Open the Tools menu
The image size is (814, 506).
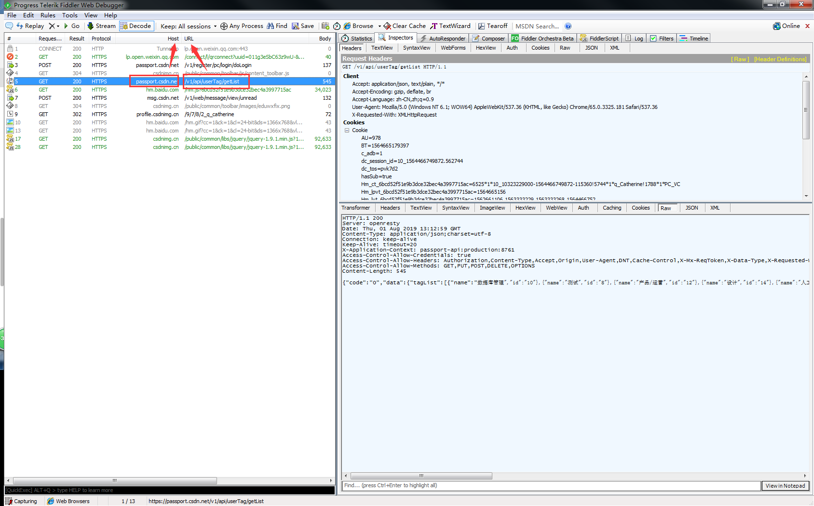tap(70, 15)
